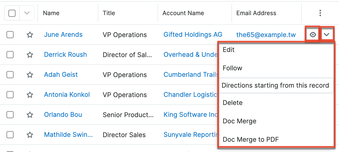339x152 pixels.
Task: Favorite the Orlando Bou record
Action: (x=30, y=115)
